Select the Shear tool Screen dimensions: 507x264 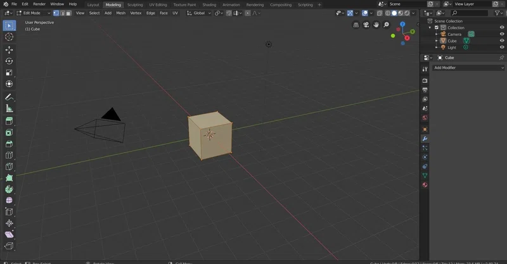pos(9,235)
